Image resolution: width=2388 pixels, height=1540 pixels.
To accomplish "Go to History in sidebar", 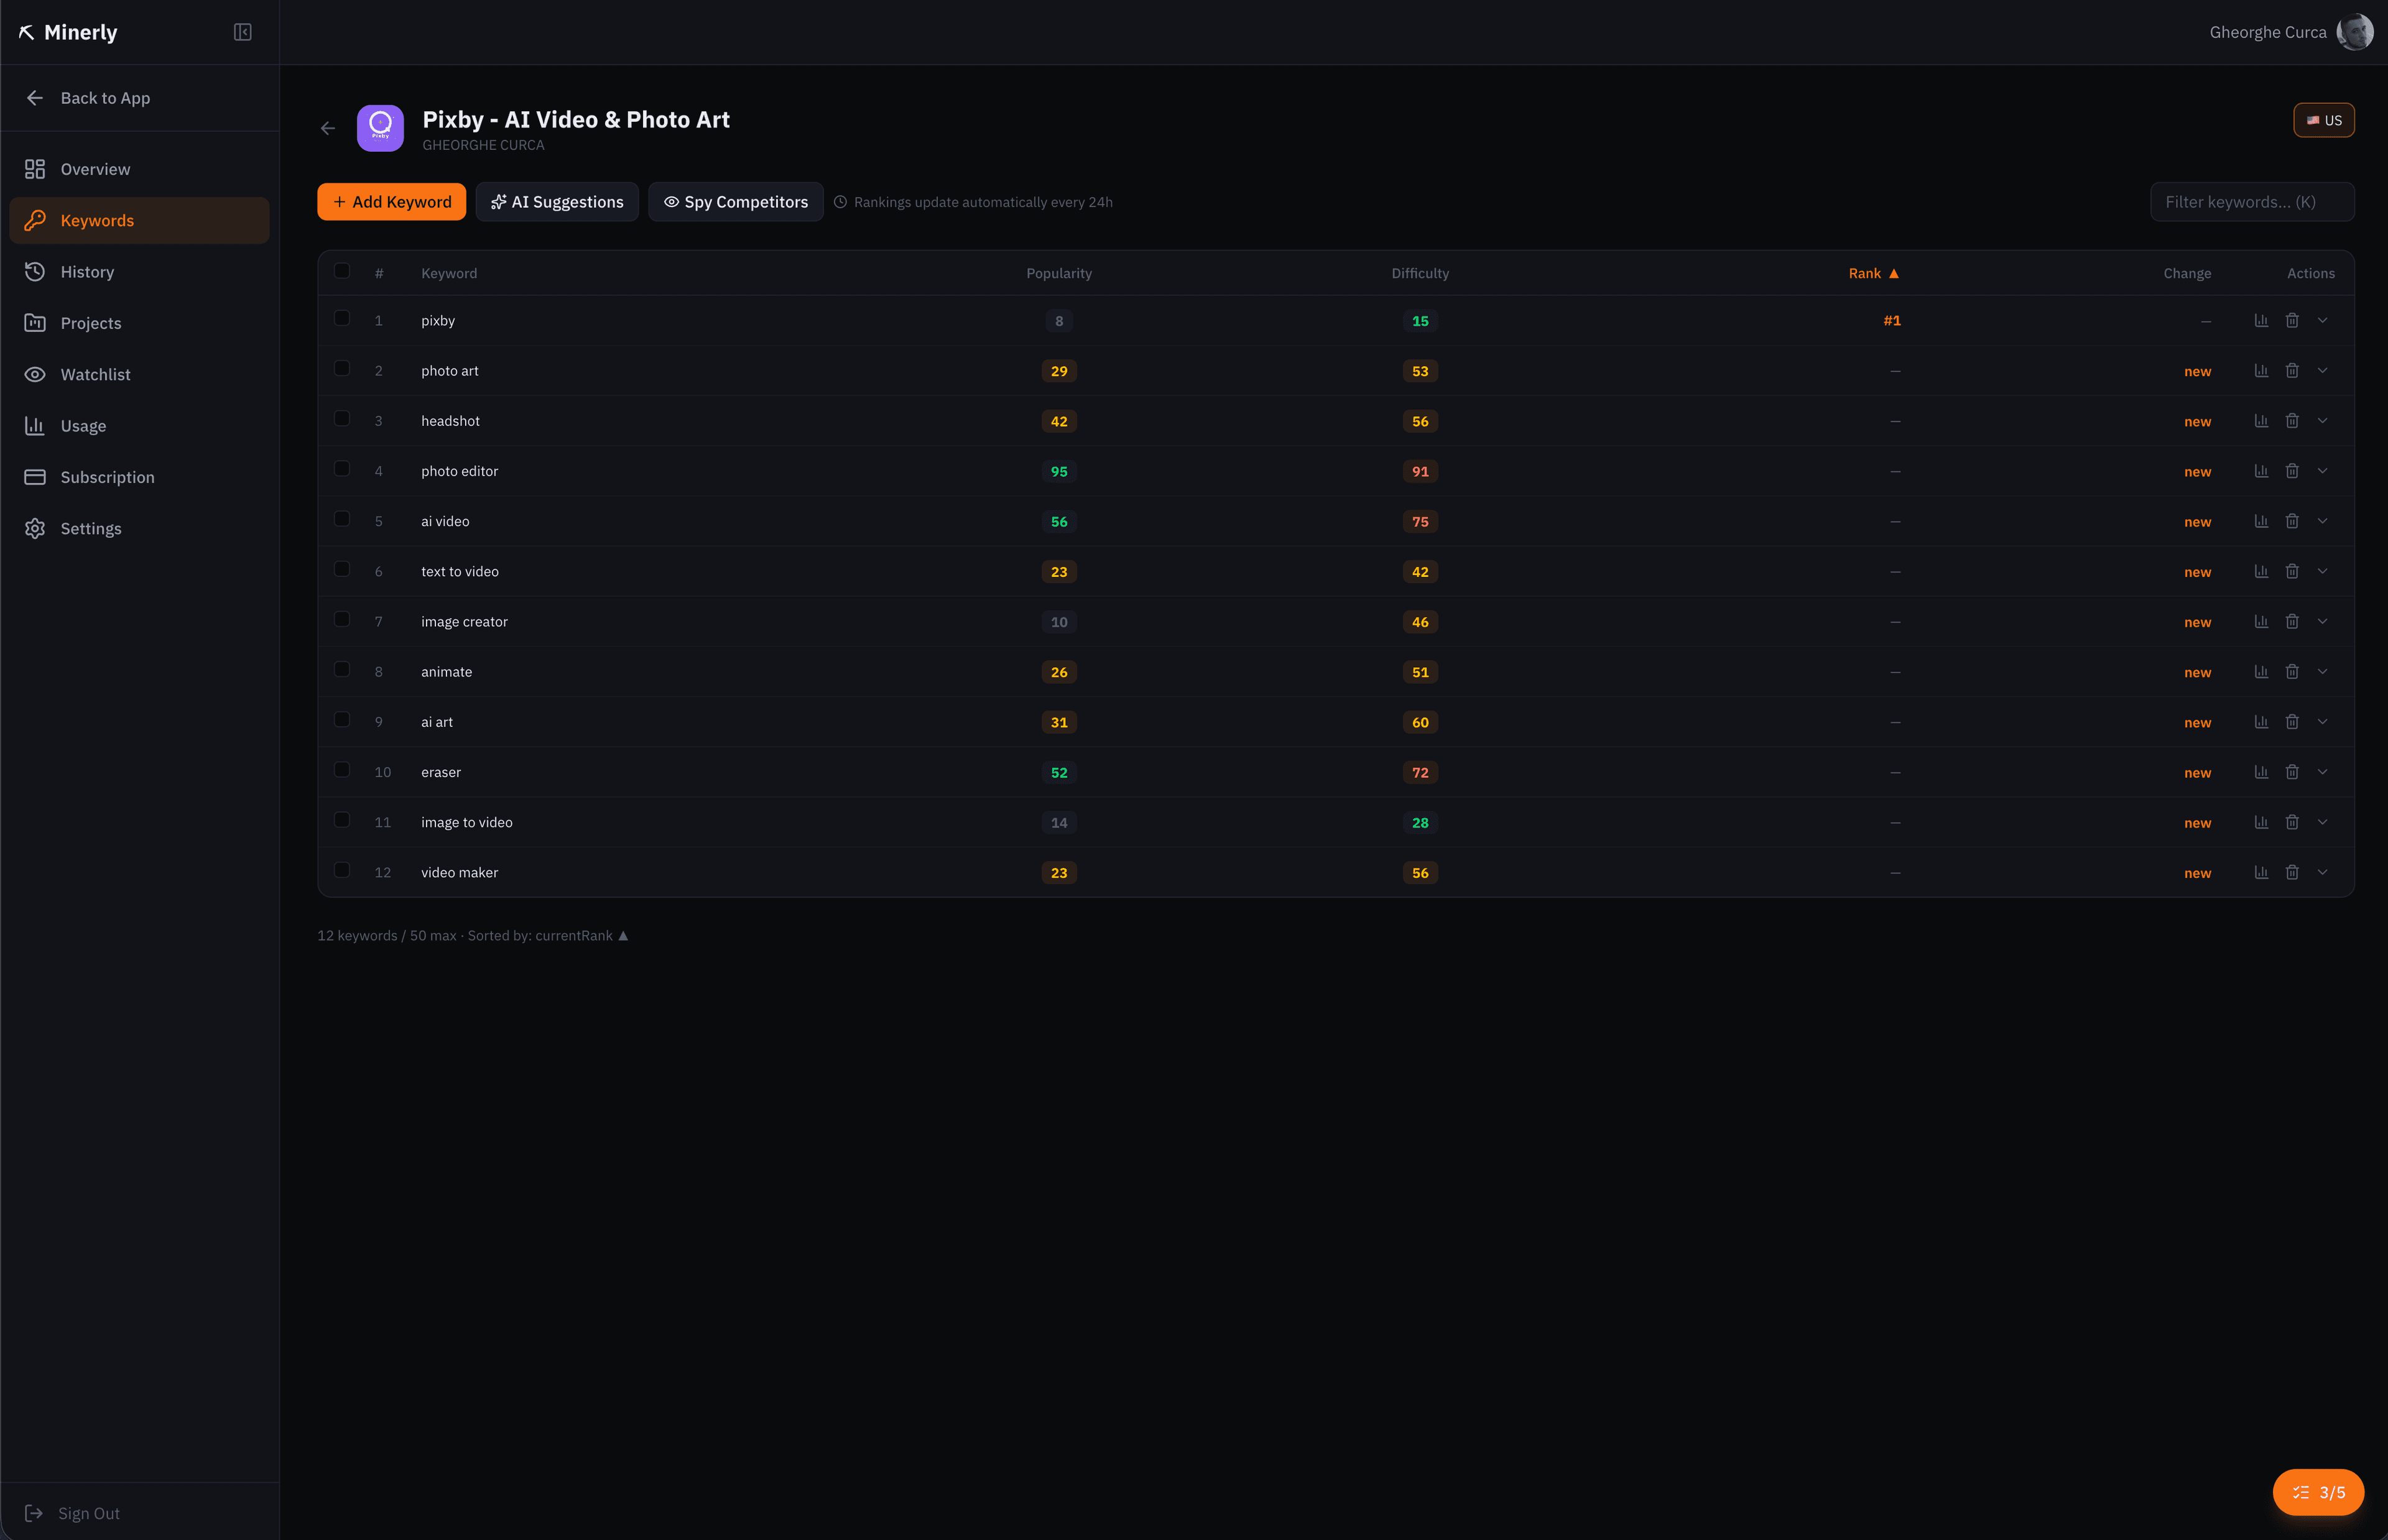I will point(139,272).
